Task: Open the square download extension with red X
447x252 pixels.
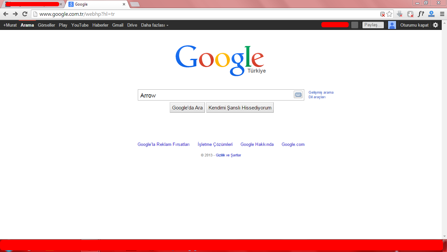Action: coord(410,14)
